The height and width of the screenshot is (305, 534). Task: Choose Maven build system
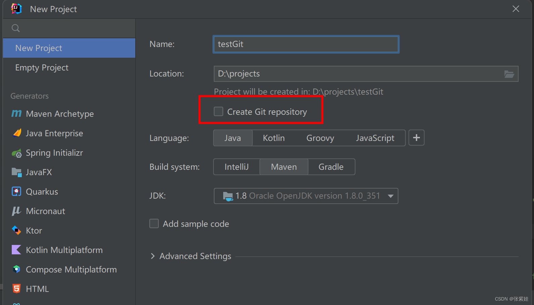(x=284, y=167)
